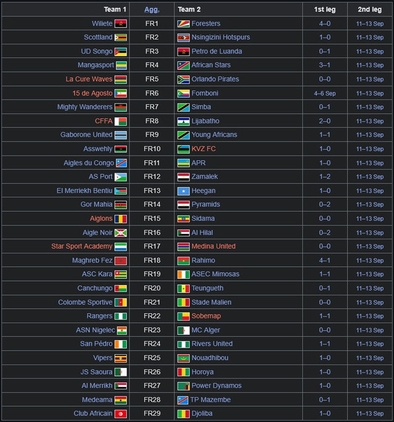394x422 pixels.
Task: Open the red KVZ FC link
Action: click(x=203, y=149)
